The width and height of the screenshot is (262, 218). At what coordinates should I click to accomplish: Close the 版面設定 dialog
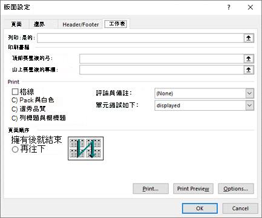point(251,7)
